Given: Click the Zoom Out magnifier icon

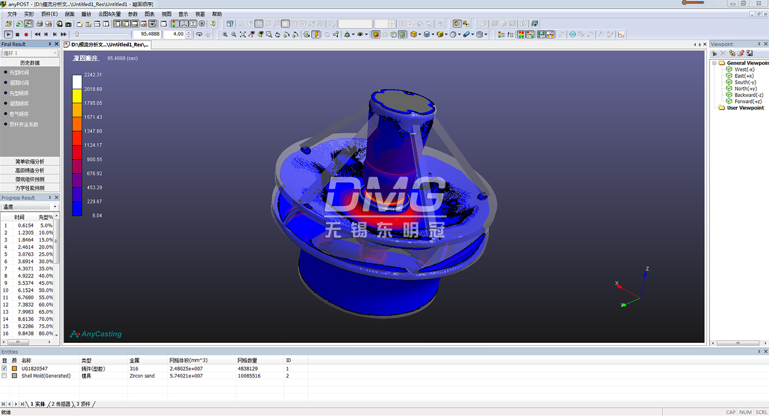Looking at the screenshot, I should coord(234,34).
